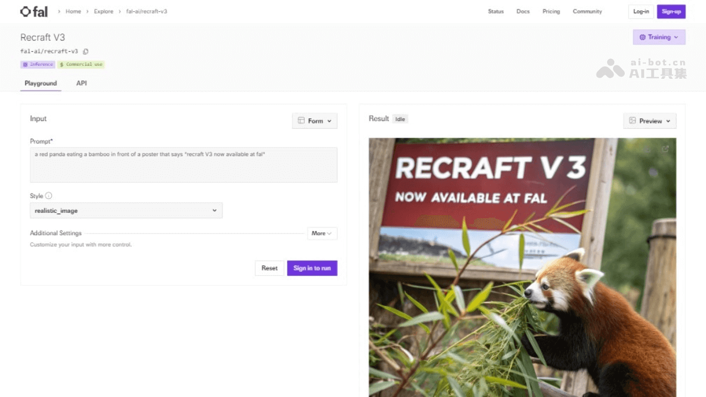
Task: Click the Commercial use tag badge
Action: click(81, 65)
